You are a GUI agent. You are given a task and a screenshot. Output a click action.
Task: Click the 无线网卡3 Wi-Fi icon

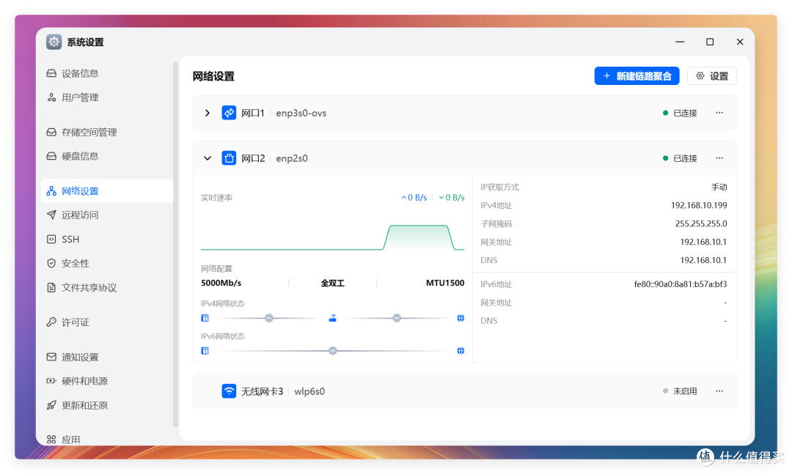[229, 391]
